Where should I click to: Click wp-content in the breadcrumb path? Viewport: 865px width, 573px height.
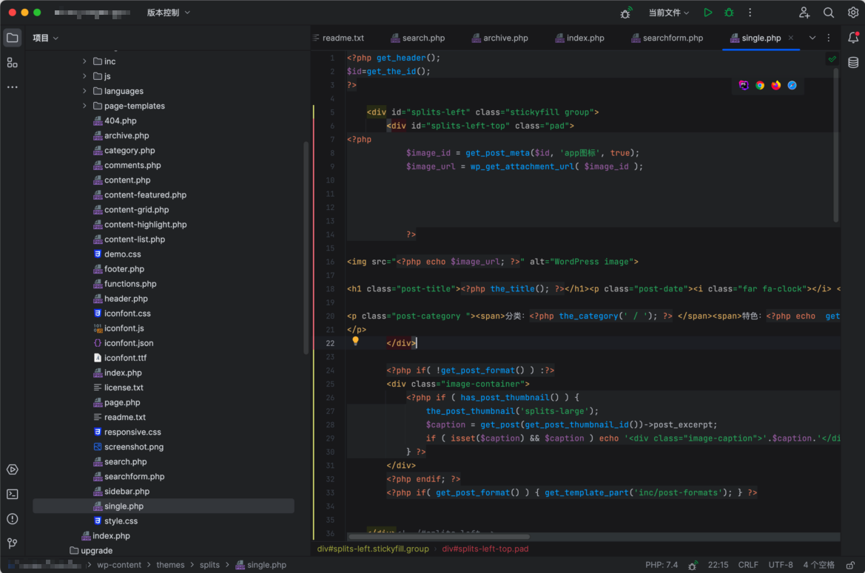pos(119,566)
